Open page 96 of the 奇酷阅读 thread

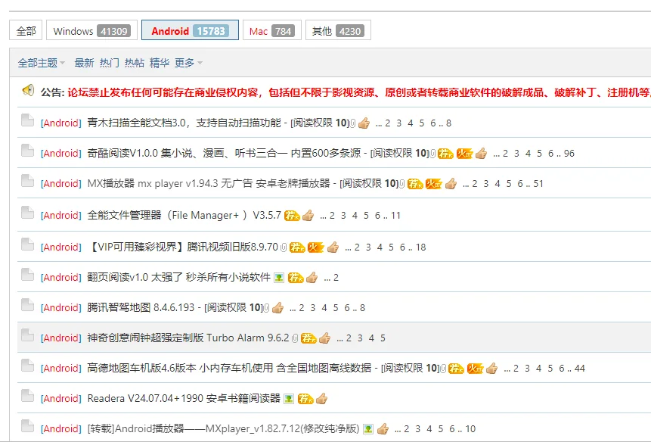point(569,153)
